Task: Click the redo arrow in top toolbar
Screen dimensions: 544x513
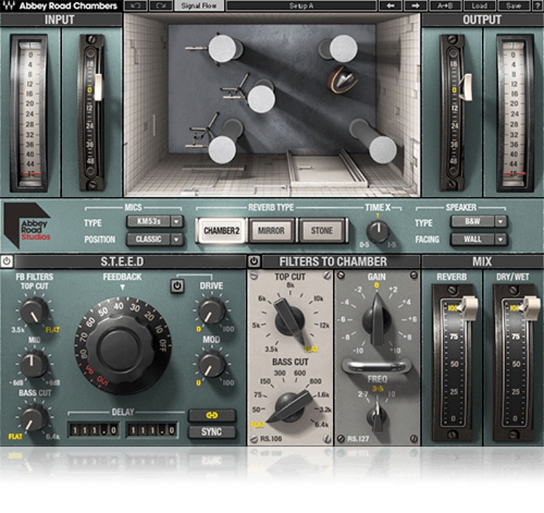Action: tap(160, 5)
